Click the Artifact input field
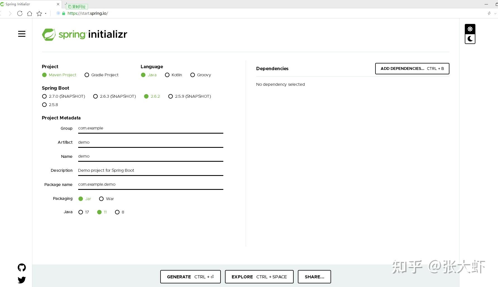The width and height of the screenshot is (498, 287). [x=151, y=142]
